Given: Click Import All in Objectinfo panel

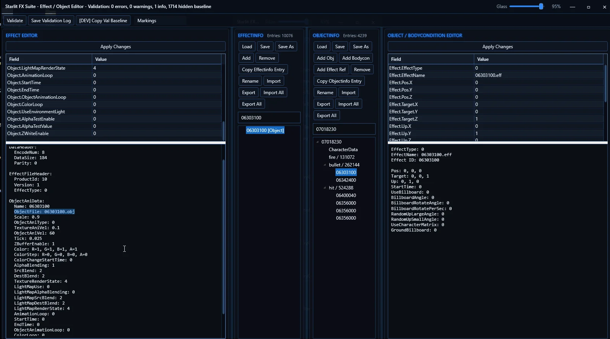Looking at the screenshot, I should [x=348, y=104].
